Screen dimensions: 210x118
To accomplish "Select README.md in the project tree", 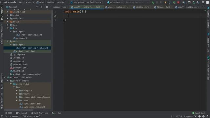I will 18,71.
